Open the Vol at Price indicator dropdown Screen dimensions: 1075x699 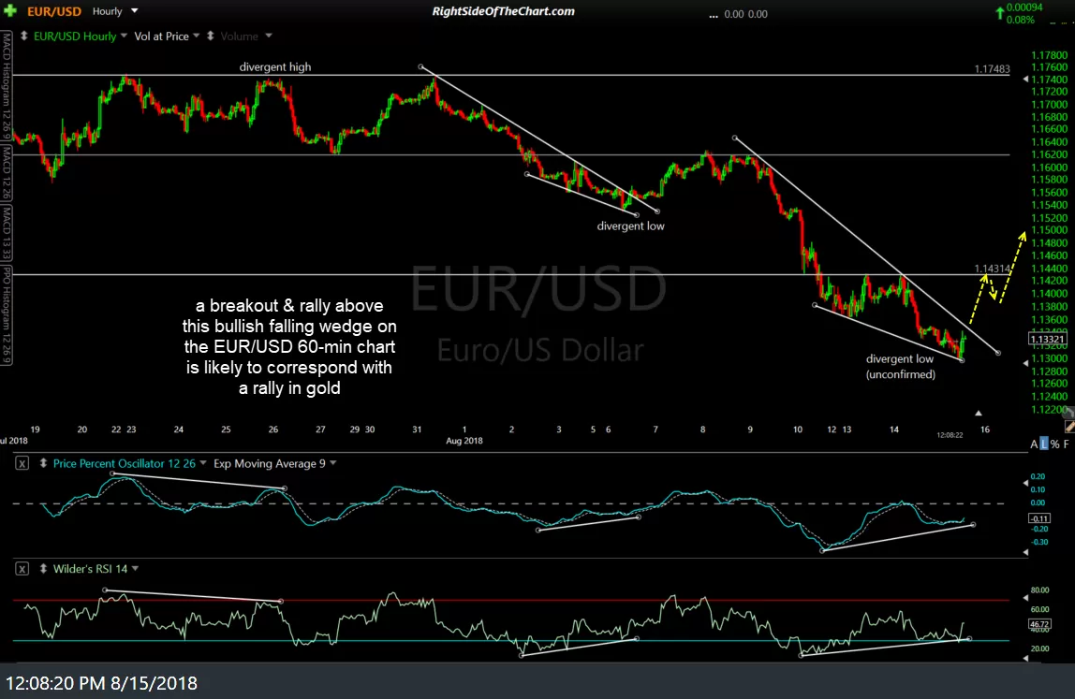click(196, 36)
